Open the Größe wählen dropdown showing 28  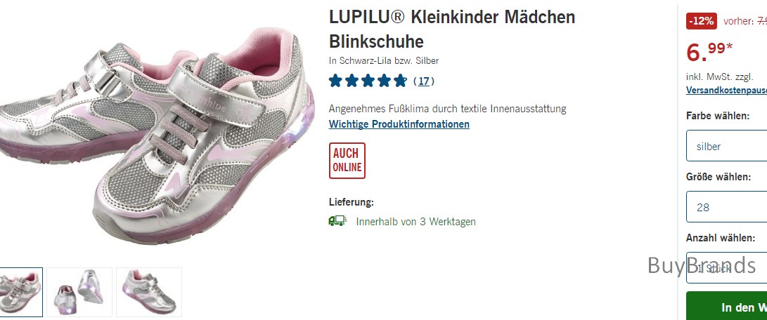coord(726,206)
